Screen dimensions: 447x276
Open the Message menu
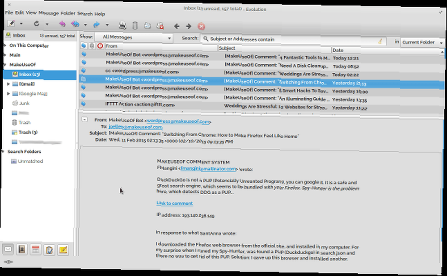[x=48, y=13]
